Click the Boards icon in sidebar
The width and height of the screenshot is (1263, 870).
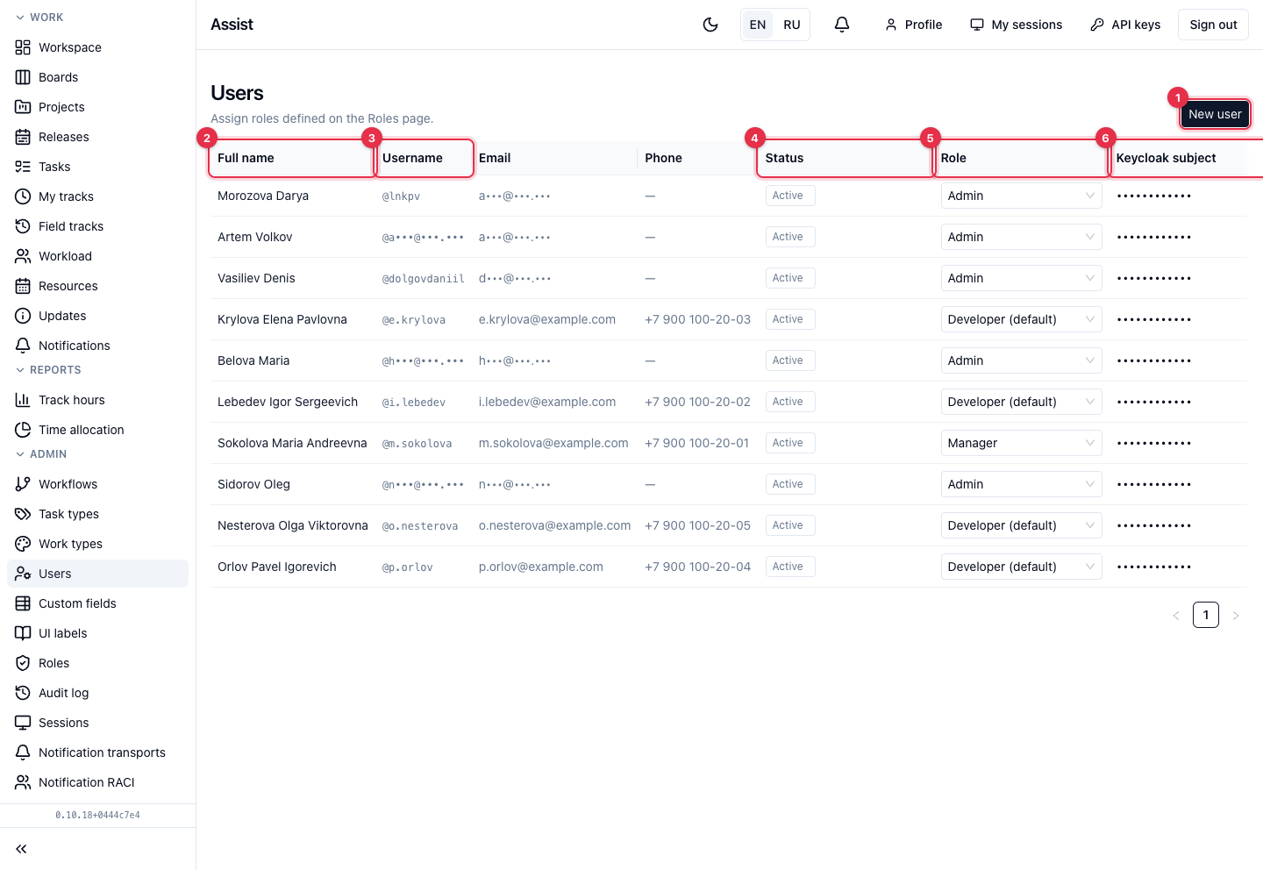point(23,77)
